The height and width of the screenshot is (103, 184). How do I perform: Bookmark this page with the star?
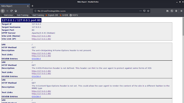148,11
